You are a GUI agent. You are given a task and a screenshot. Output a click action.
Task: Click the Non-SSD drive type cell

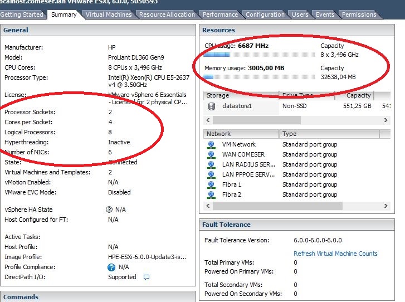[x=295, y=106]
